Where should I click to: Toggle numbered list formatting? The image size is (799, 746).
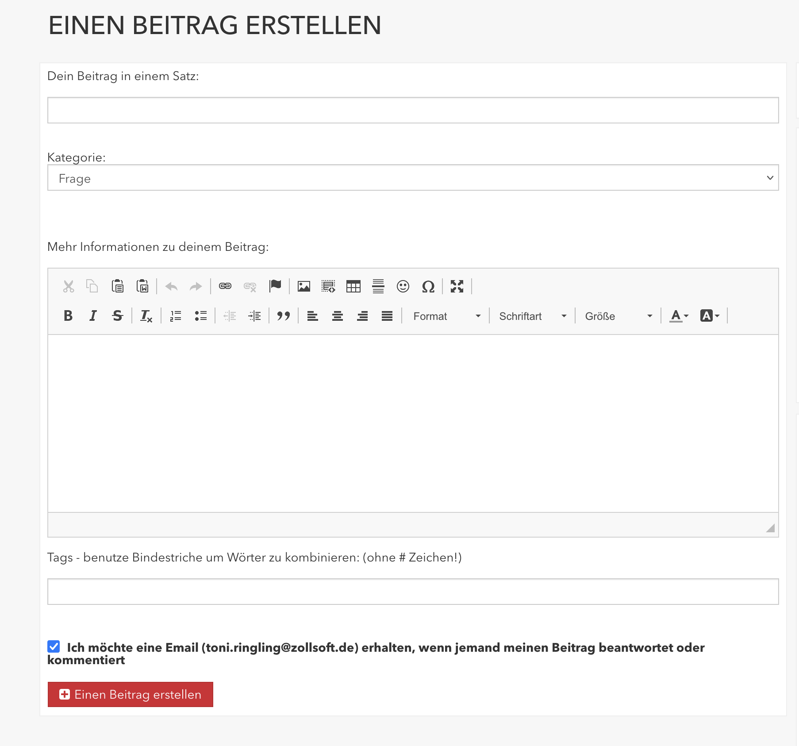[176, 316]
